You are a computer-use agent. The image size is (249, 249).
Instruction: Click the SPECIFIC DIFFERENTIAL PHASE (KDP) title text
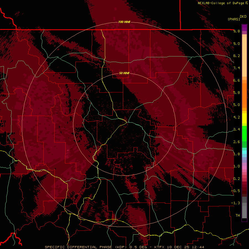[86, 247]
